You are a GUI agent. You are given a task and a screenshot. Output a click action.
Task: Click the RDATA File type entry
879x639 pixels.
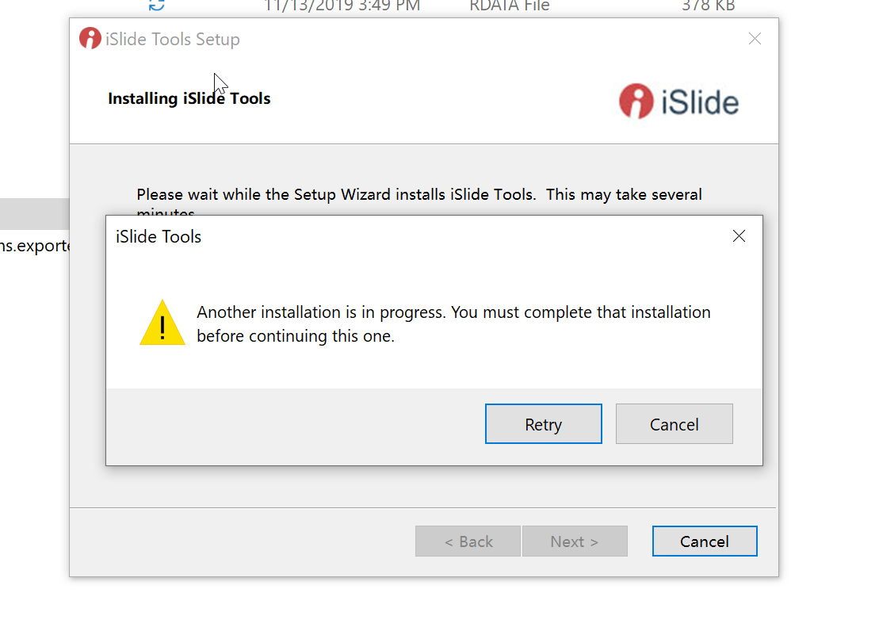click(510, 6)
